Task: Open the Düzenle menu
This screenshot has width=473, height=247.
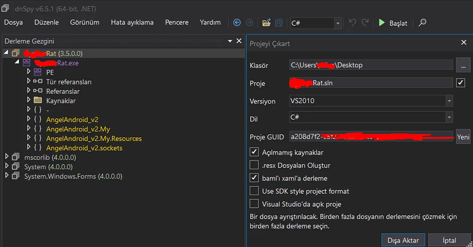Action: 46,23
